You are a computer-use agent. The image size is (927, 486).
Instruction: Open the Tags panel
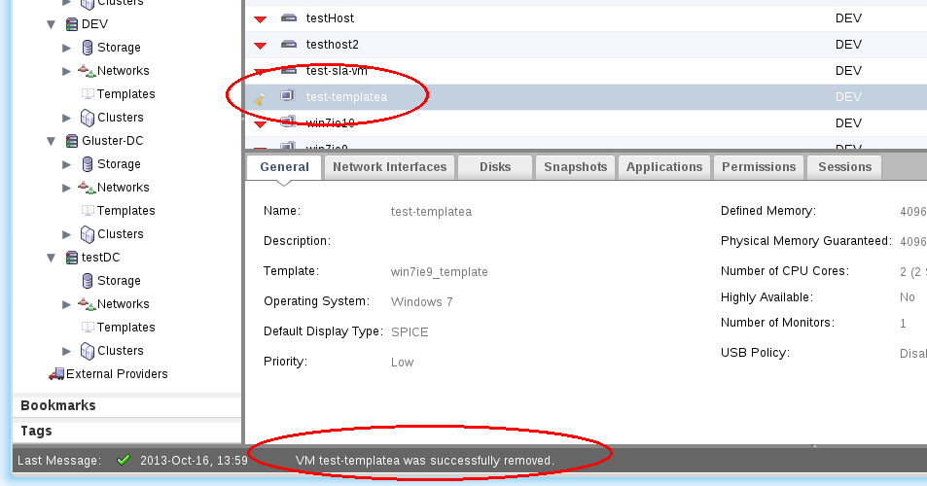(37, 431)
